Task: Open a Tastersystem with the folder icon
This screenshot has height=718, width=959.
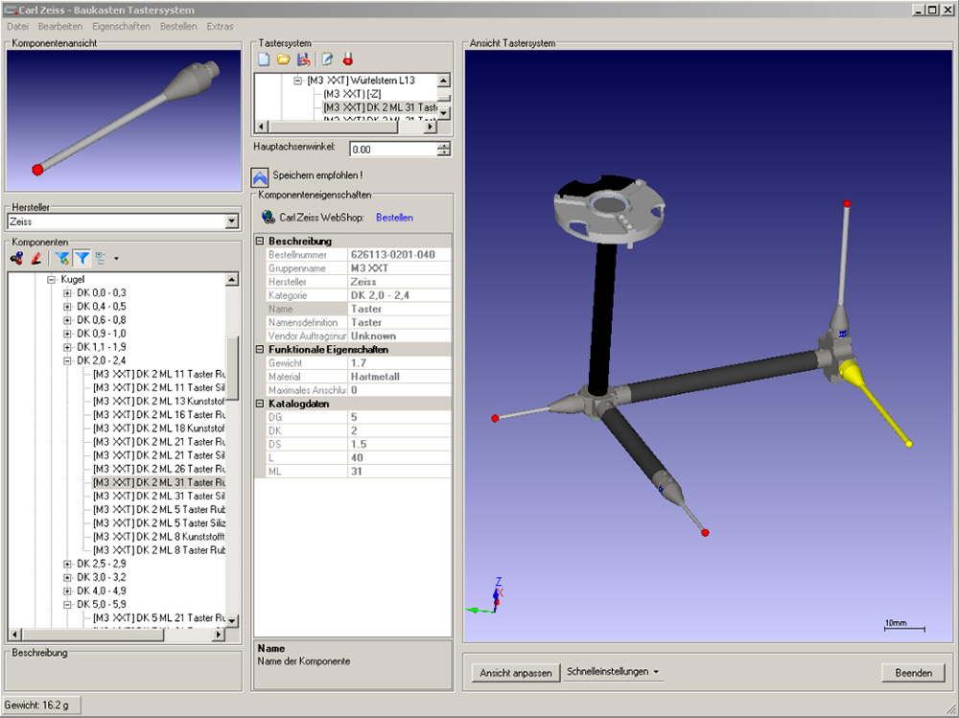Action: (283, 59)
